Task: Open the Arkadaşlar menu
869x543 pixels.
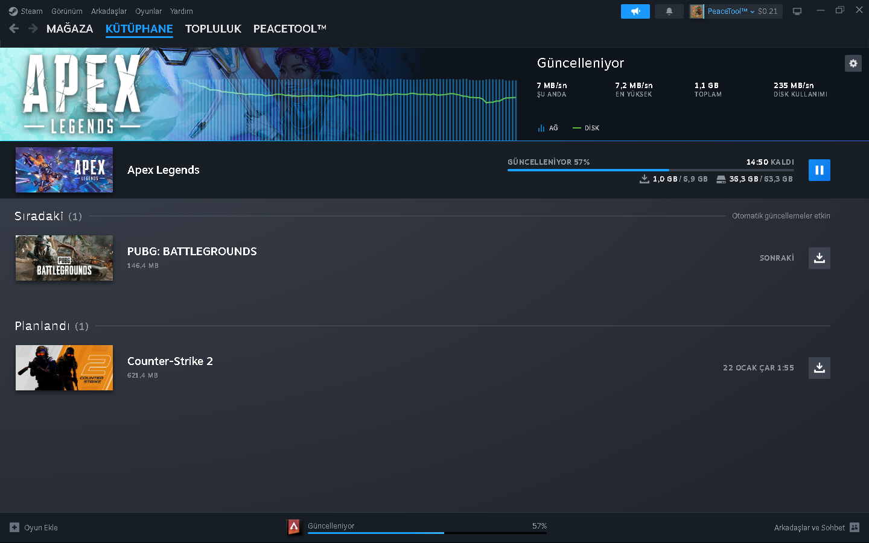Action: coord(109,11)
